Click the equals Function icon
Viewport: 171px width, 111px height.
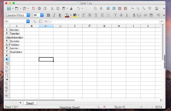click(46, 21)
